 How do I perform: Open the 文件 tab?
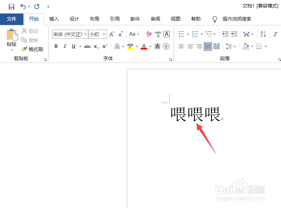pyautogui.click(x=12, y=19)
